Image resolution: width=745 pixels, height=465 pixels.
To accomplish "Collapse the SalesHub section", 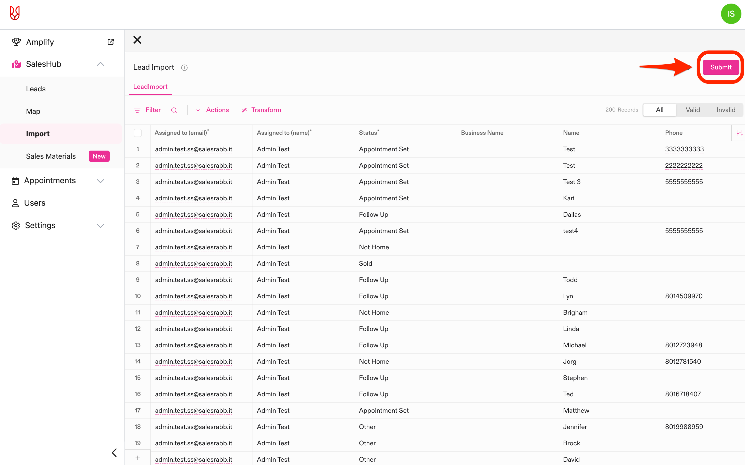I will (100, 64).
